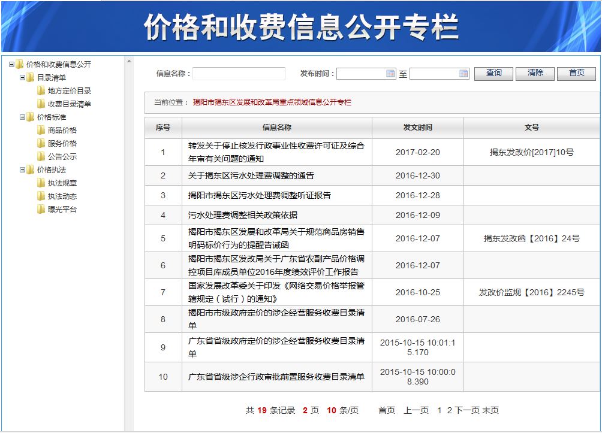Open 关于揭东区污水处理费调整的通告

[x=251, y=175]
